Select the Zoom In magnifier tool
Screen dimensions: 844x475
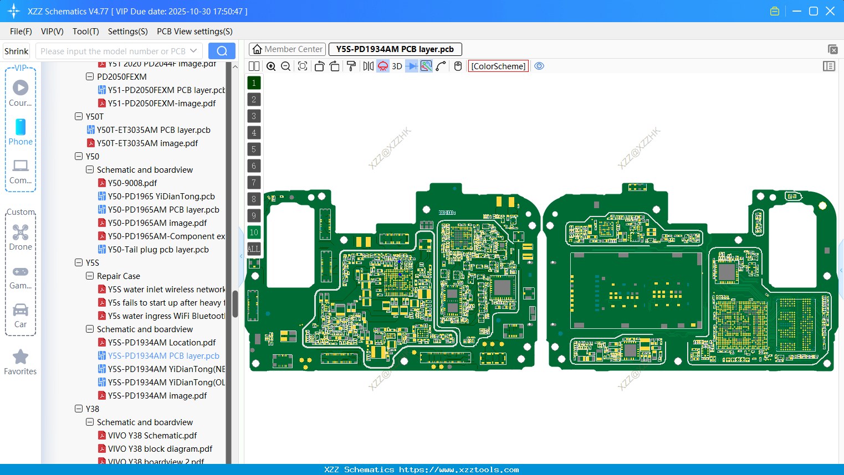(271, 66)
